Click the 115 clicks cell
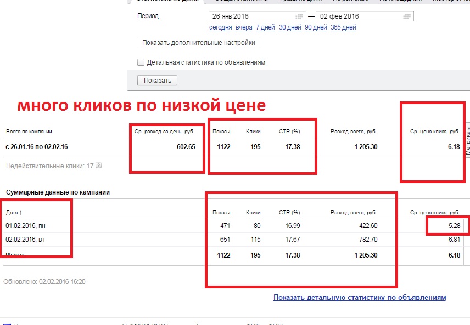This screenshot has width=470, height=325. point(255,240)
